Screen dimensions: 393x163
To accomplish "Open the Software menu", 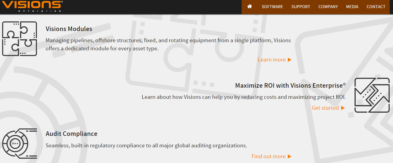I will point(272,7).
